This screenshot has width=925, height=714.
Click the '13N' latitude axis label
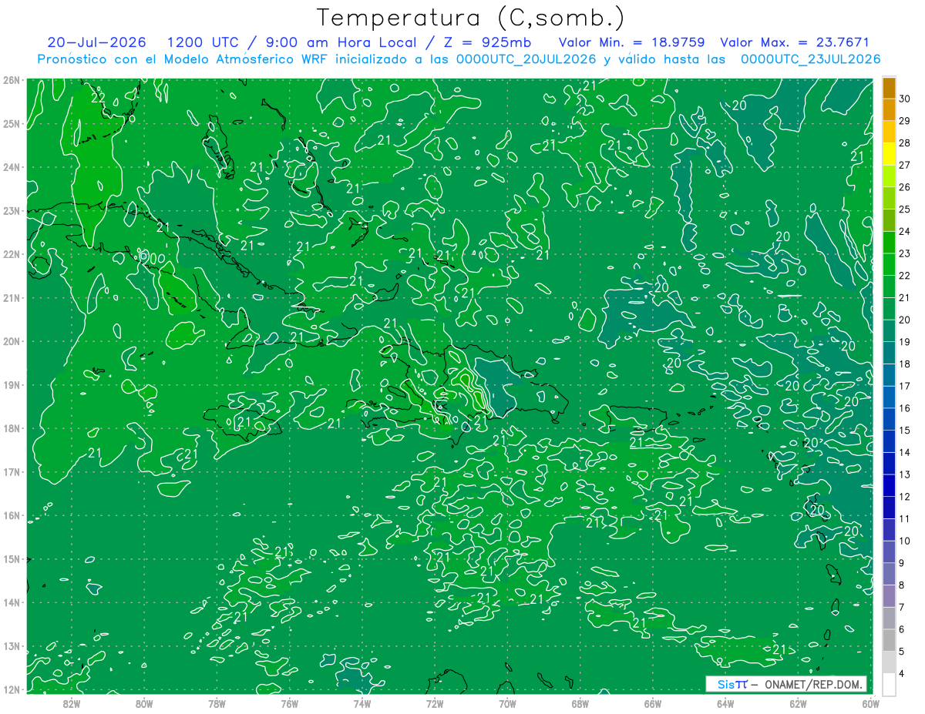(x=12, y=646)
